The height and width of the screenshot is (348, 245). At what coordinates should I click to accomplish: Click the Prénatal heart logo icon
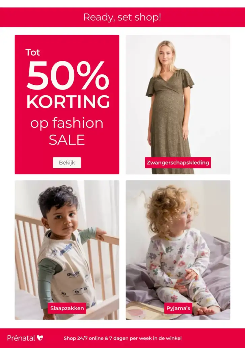click(x=40, y=338)
